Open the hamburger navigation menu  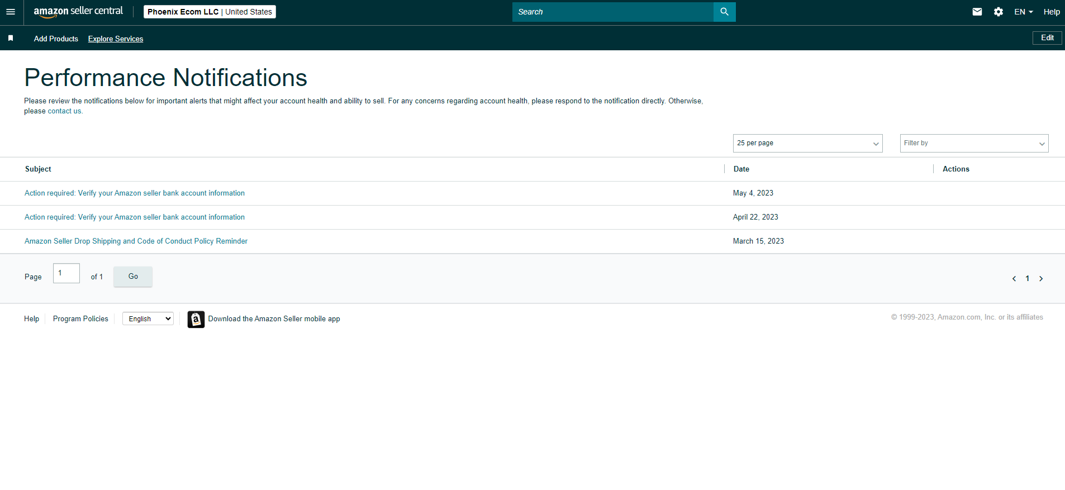coord(11,12)
